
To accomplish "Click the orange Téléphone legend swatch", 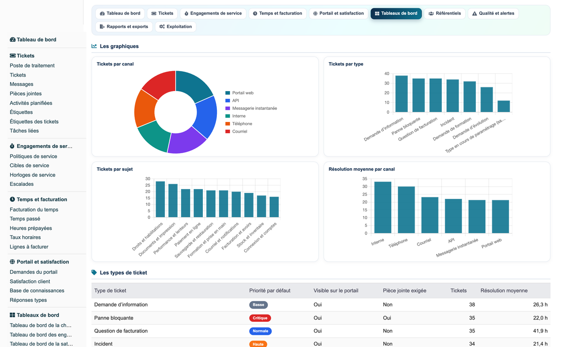I will (228, 124).
